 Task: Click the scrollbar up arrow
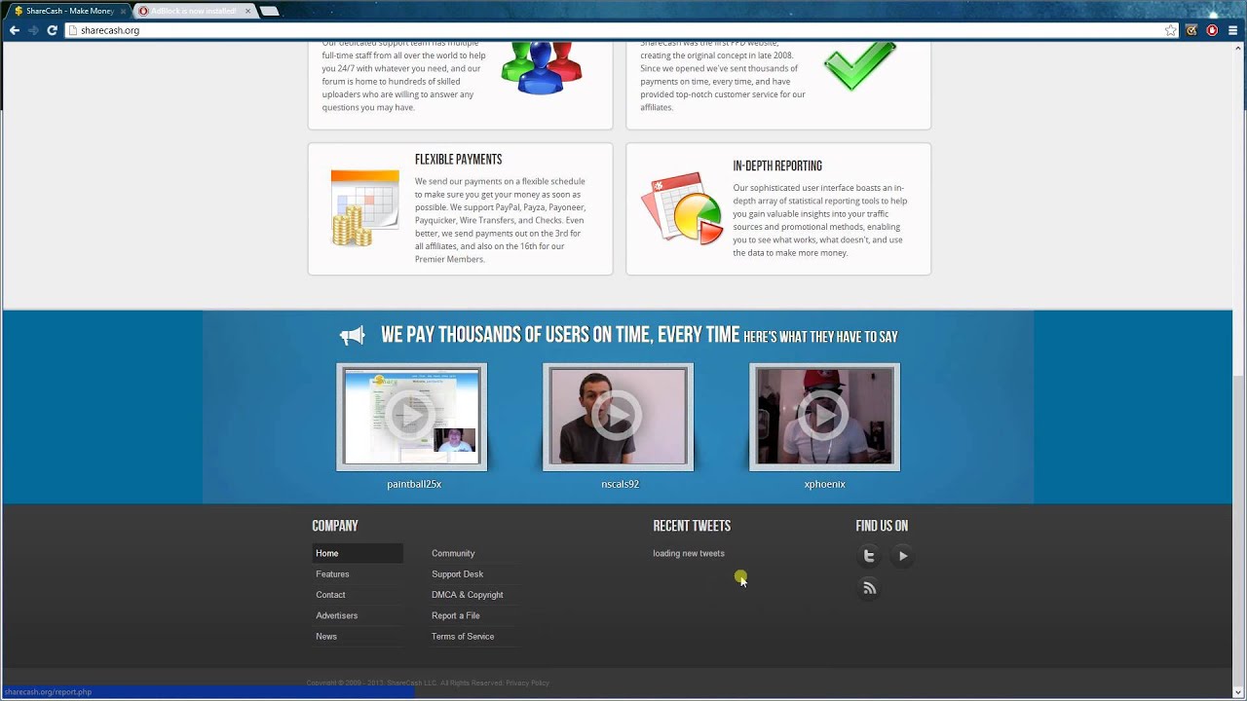point(1239,49)
